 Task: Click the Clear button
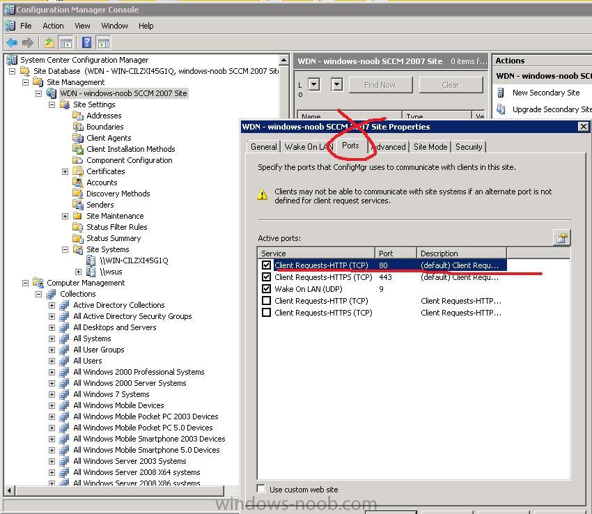[x=451, y=85]
